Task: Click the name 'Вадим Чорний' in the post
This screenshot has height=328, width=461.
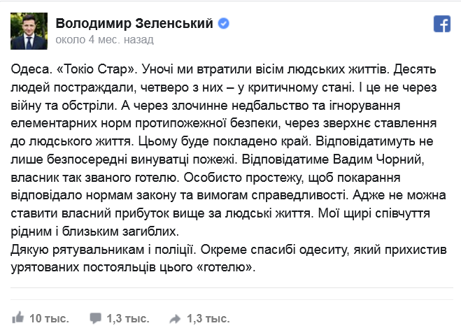Action: pyautogui.click(x=378, y=159)
